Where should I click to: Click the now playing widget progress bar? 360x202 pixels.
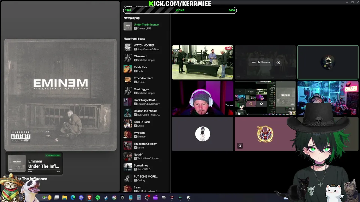44,169
